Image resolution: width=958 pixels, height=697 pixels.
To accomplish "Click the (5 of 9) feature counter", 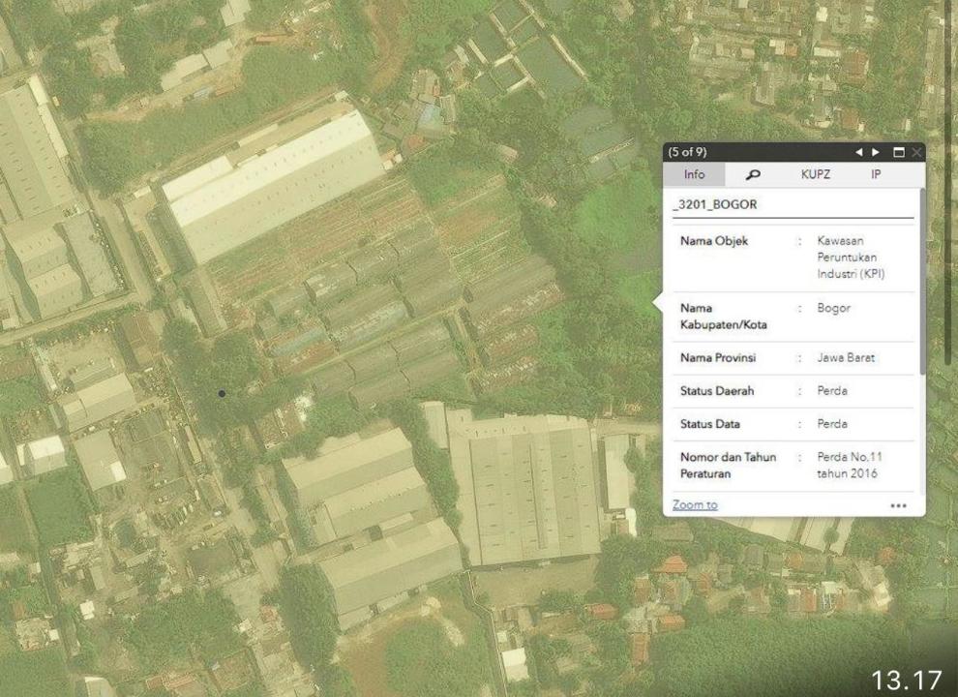I will pyautogui.click(x=688, y=153).
